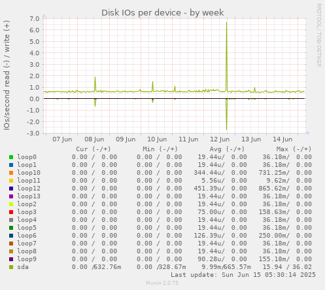Select the loop10 legend label
The width and height of the screenshot is (325, 290).
coord(29,173)
